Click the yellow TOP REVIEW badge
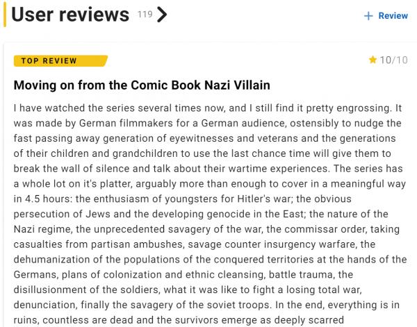 click(x=49, y=61)
